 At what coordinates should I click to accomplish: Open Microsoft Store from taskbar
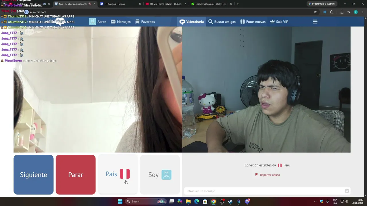coord(205,201)
